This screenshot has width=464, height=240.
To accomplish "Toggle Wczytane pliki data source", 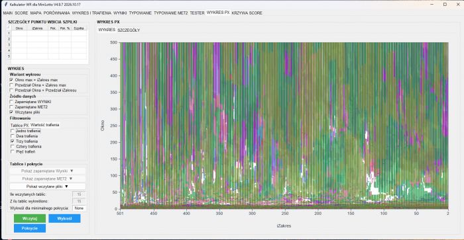I will click(11, 112).
